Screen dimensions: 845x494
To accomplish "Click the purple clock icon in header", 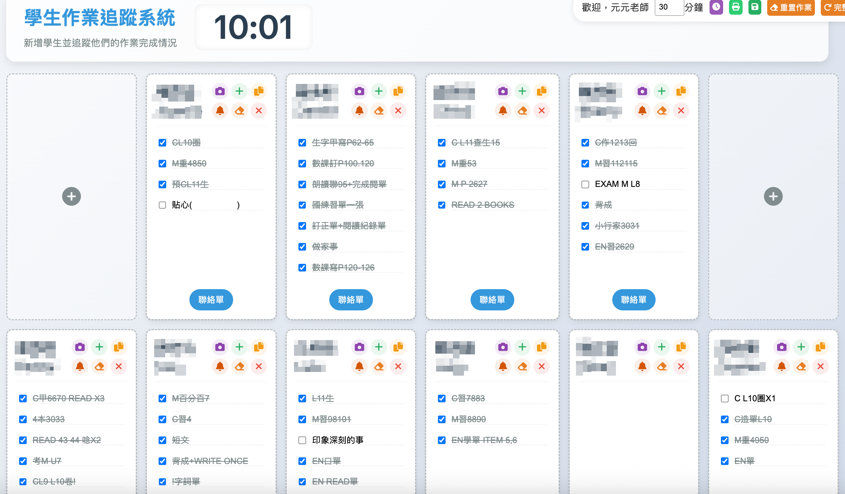I will [x=716, y=7].
